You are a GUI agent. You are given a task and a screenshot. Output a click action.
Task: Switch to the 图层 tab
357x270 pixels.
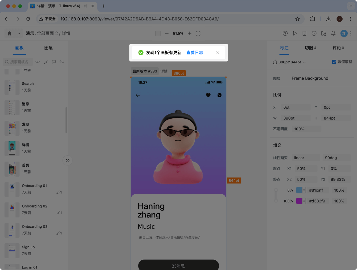pyautogui.click(x=48, y=48)
